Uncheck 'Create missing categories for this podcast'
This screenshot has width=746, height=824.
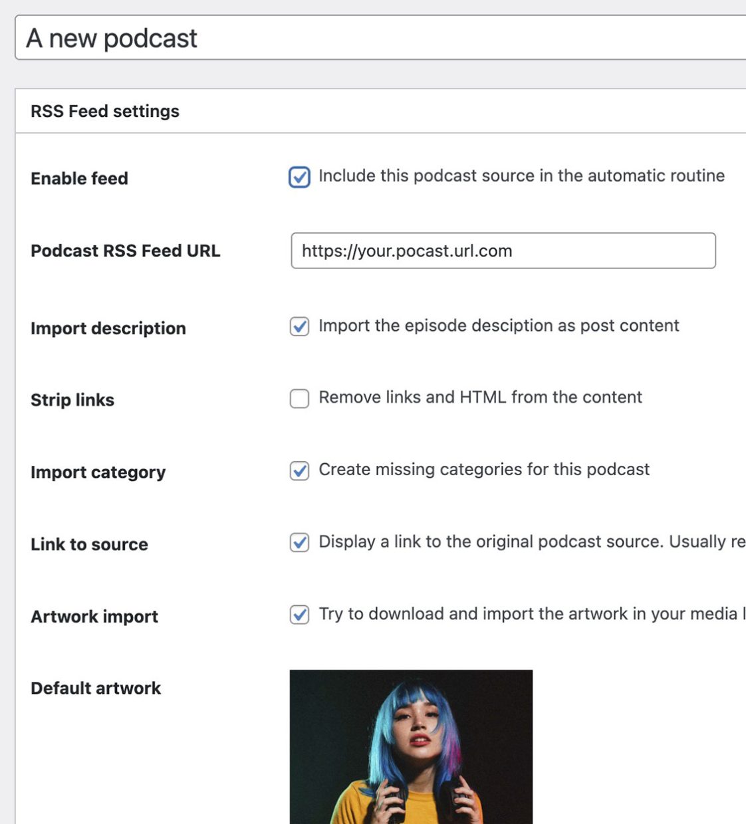tap(300, 471)
